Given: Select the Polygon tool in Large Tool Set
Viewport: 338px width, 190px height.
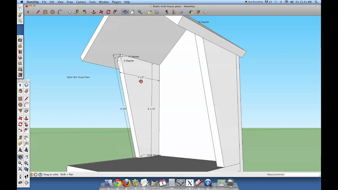Looking at the screenshot, I should pyautogui.click(x=20, y=111).
